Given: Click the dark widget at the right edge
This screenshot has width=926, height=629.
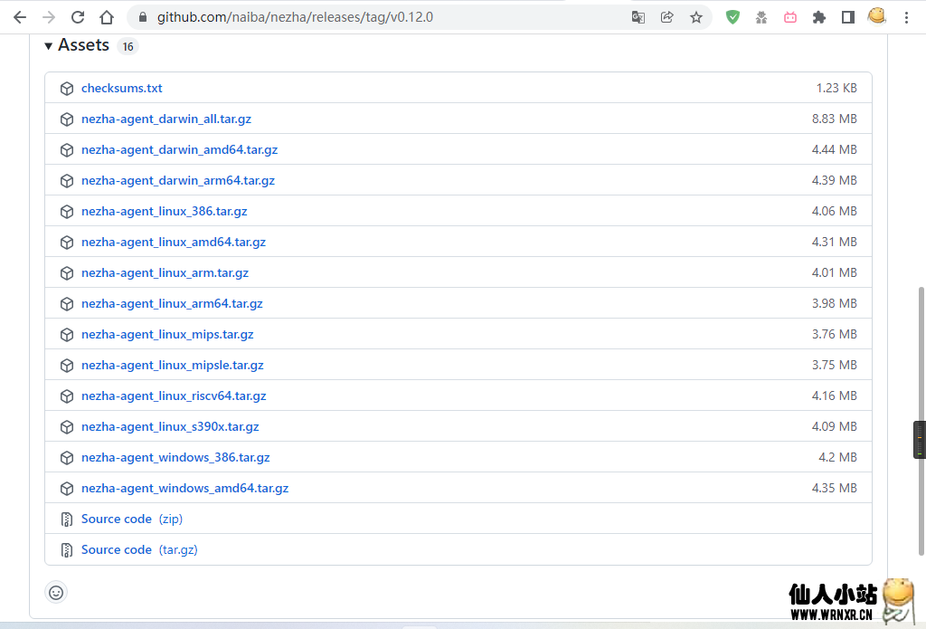Looking at the screenshot, I should click(x=920, y=440).
